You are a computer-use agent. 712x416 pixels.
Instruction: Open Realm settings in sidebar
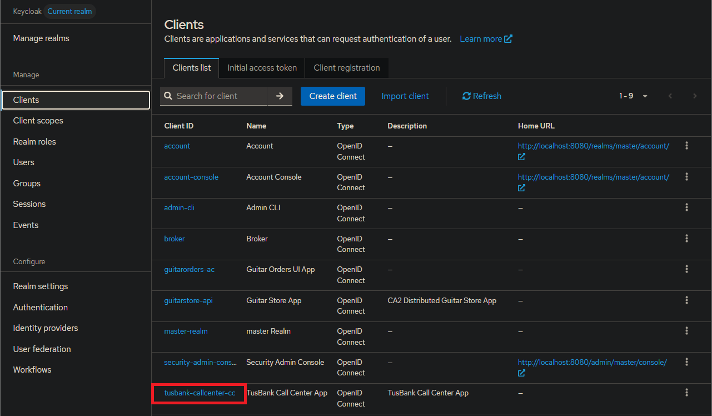[x=41, y=286]
